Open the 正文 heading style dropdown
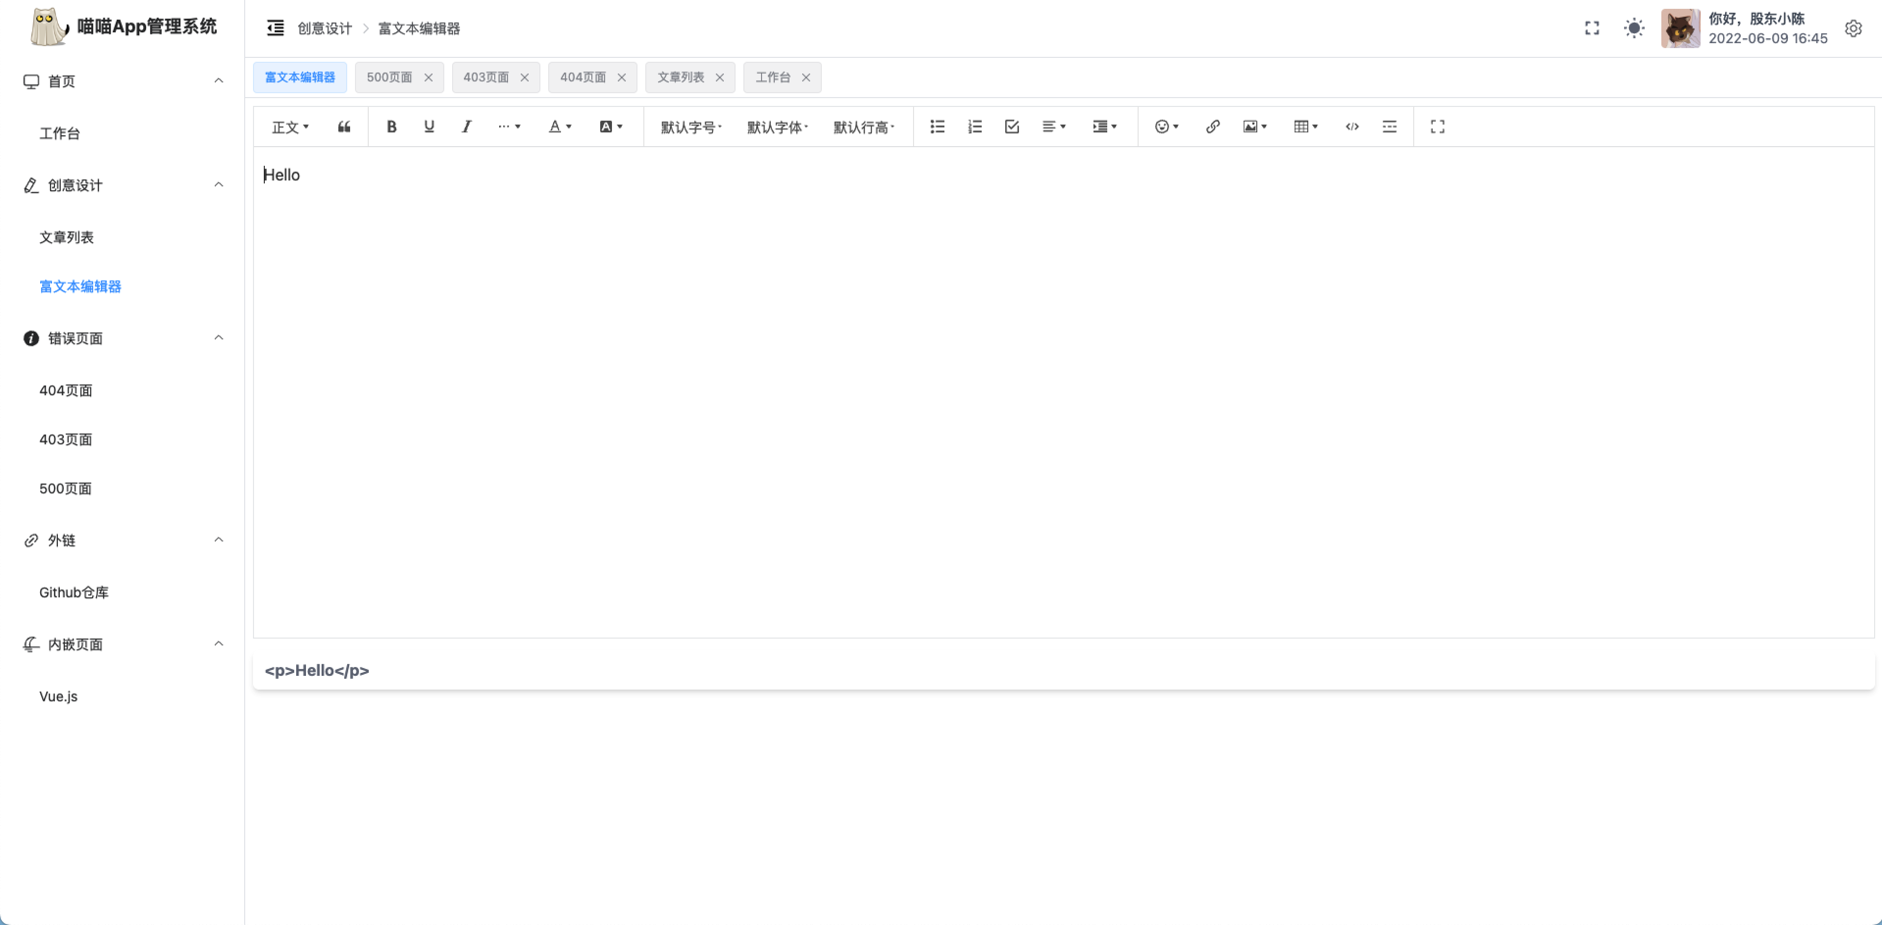Screen dimensions: 1882x925 tap(290, 127)
